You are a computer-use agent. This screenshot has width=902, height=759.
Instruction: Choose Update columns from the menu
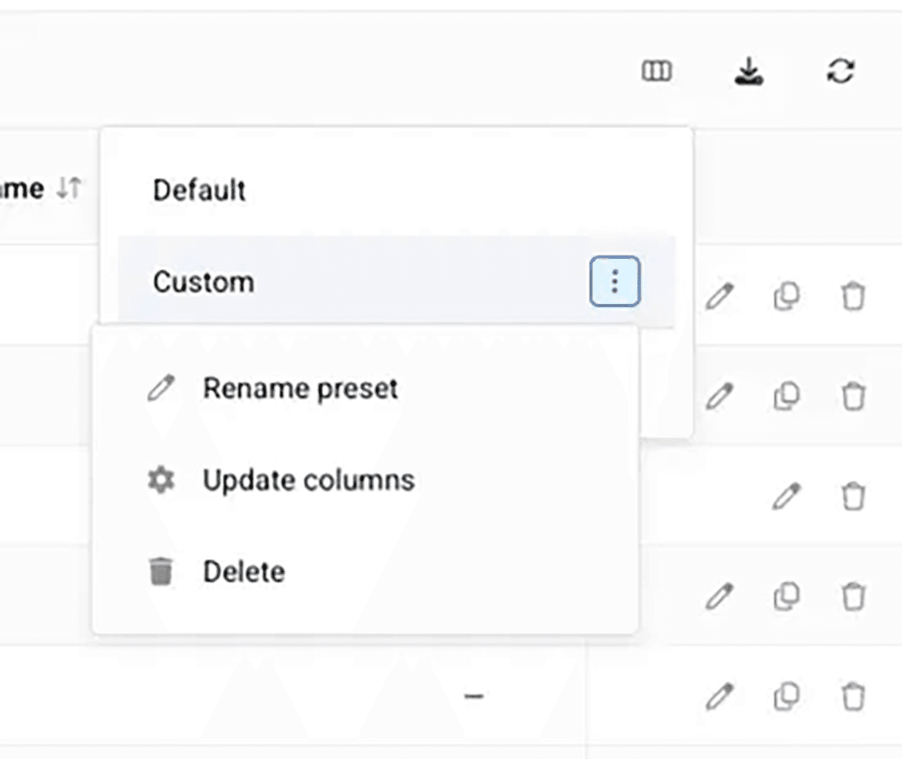click(x=365, y=480)
